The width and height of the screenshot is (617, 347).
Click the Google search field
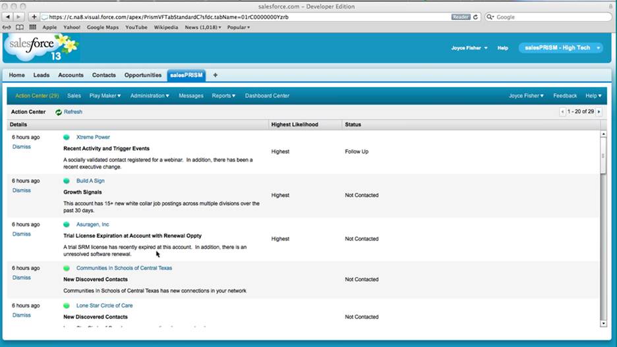point(548,17)
